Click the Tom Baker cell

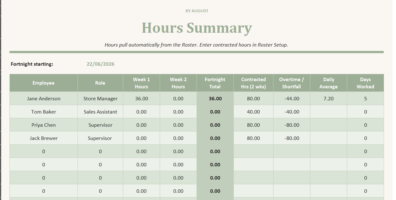pos(43,112)
